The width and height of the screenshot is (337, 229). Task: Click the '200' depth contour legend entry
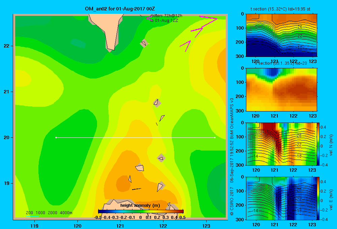pyautogui.click(x=29, y=213)
